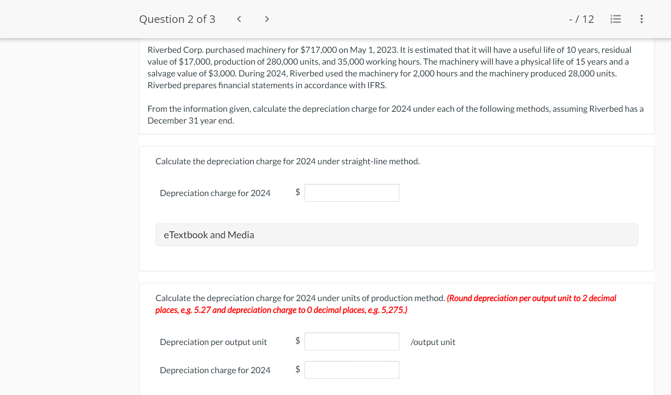Click the units of production charge field

coord(351,370)
